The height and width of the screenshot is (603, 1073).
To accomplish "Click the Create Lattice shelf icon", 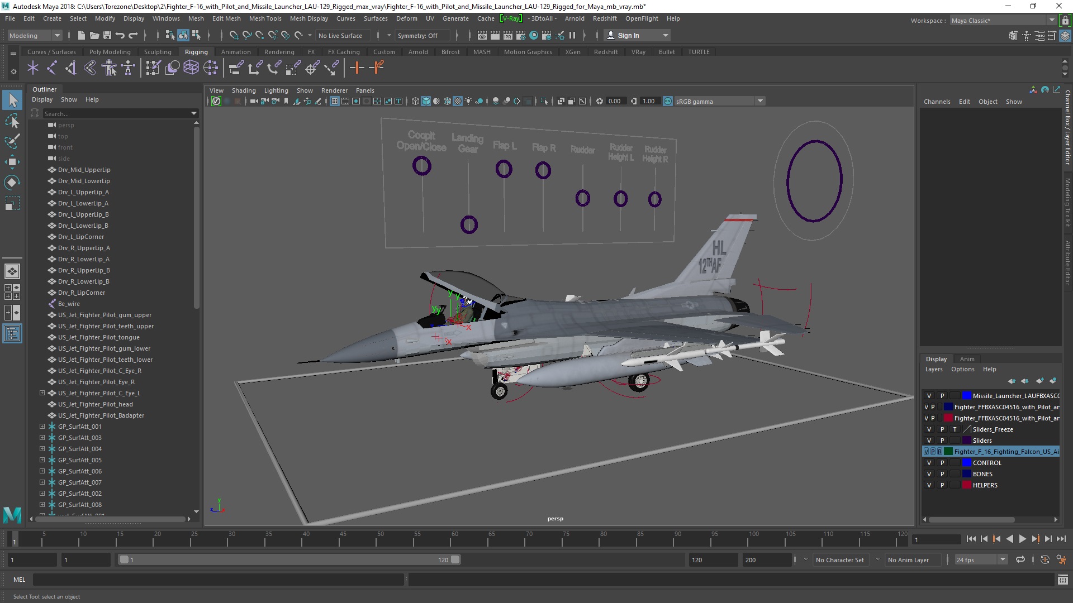I will [191, 68].
